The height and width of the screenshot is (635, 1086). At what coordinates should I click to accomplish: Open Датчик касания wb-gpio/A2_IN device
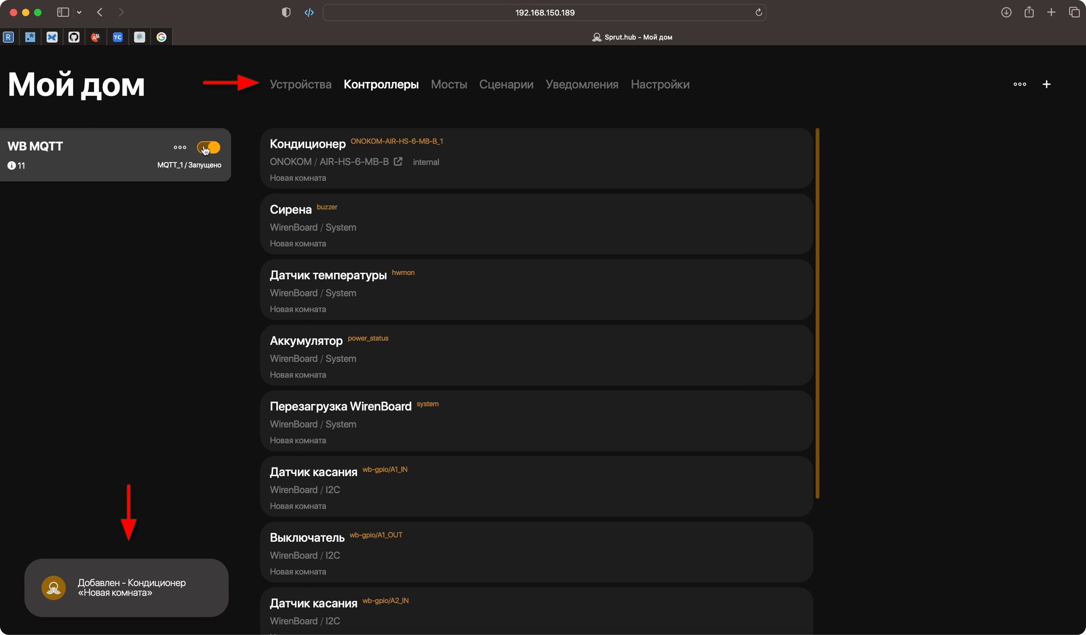(x=536, y=611)
